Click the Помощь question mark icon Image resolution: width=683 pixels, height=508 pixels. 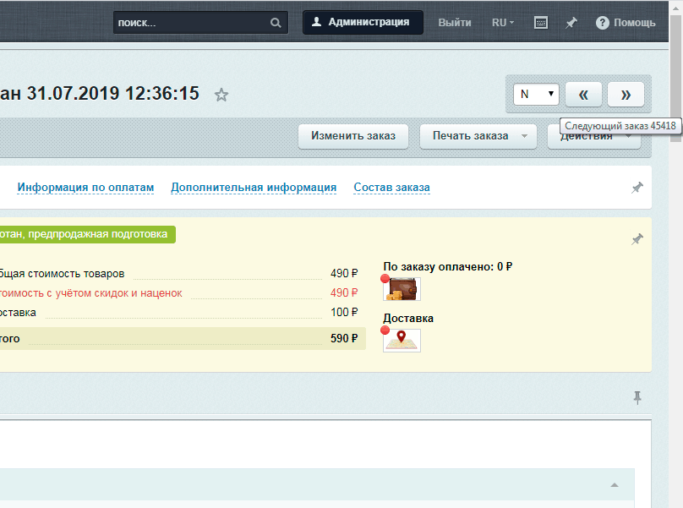[603, 23]
